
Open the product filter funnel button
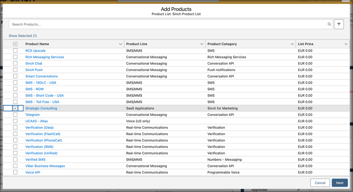[x=339, y=24]
